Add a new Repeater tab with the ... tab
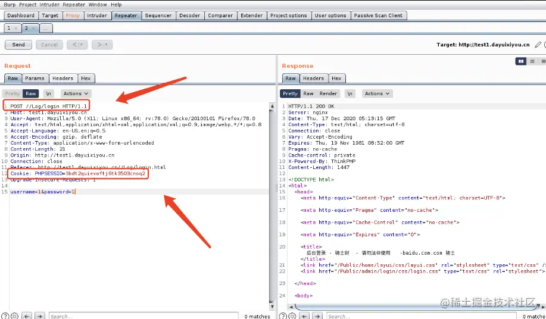The width and height of the screenshot is (546, 319). pyautogui.click(x=46, y=29)
